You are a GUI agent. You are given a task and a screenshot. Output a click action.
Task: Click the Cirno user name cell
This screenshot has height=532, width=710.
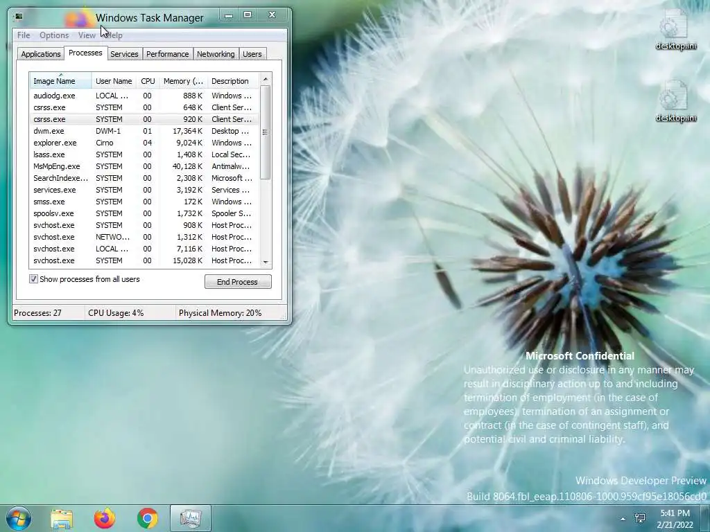(x=105, y=143)
